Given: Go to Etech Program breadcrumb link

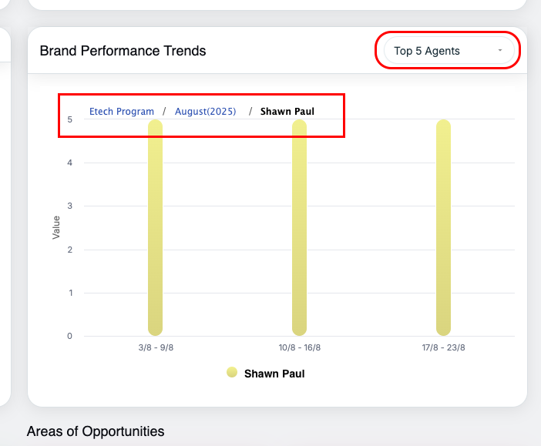Looking at the screenshot, I should [x=122, y=112].
